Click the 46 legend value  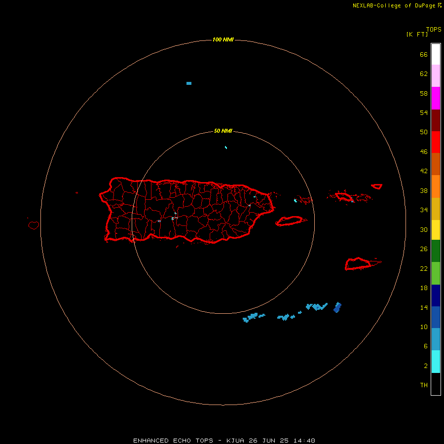click(424, 152)
